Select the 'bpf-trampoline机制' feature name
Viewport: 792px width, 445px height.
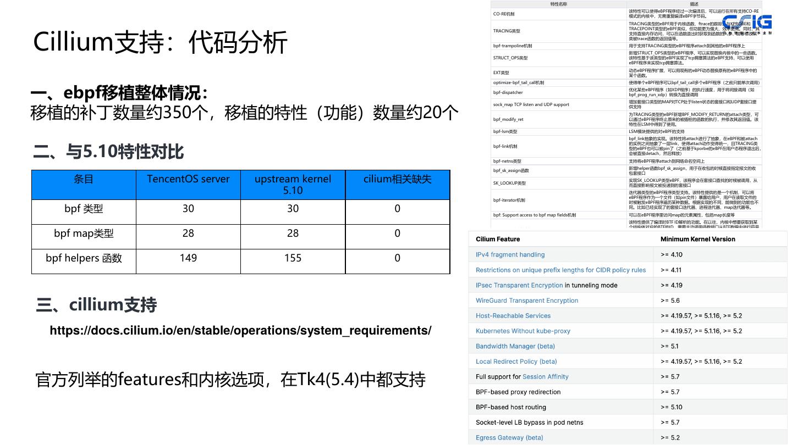click(x=513, y=46)
